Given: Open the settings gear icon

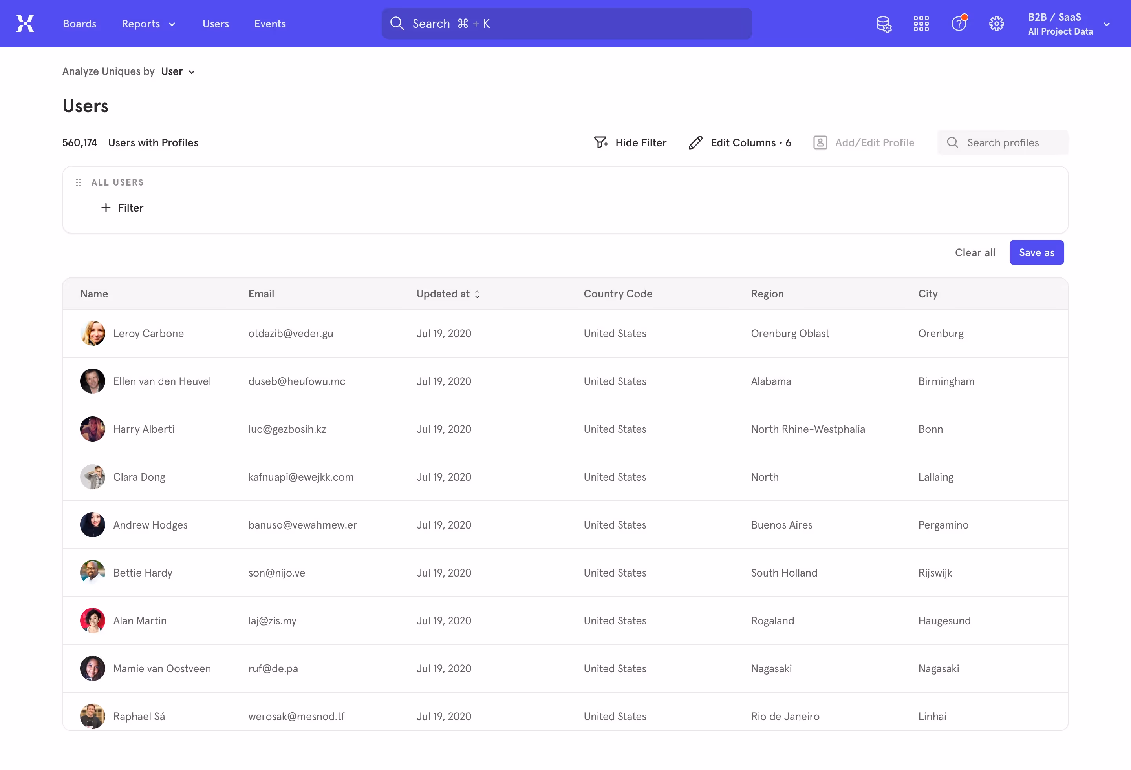Looking at the screenshot, I should [996, 23].
